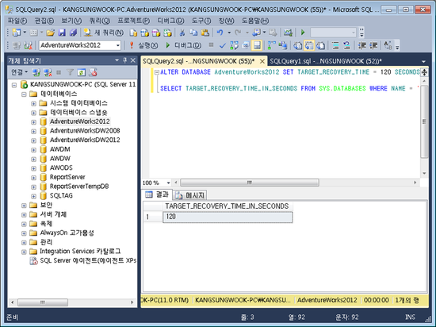Select the 결과 results tab

[x=157, y=194]
